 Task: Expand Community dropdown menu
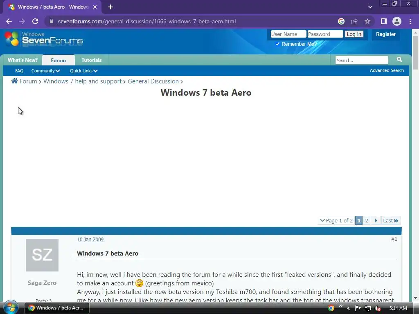coord(45,71)
